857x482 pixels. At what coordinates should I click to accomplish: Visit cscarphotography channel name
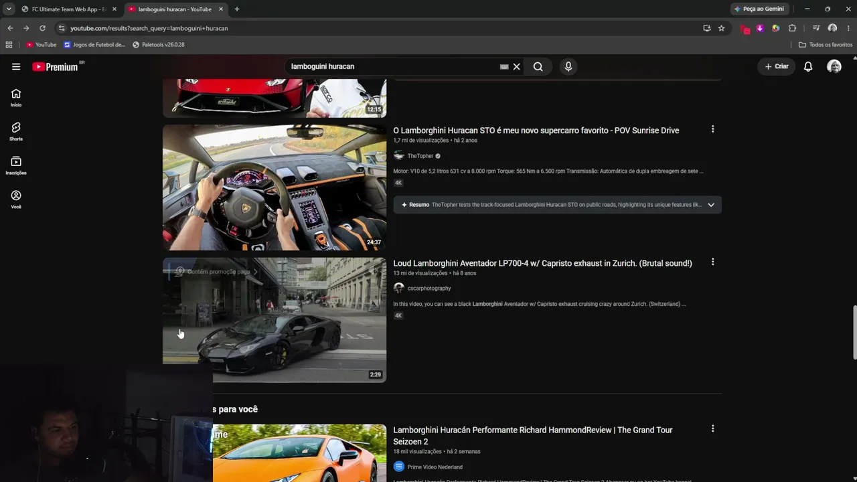point(429,289)
